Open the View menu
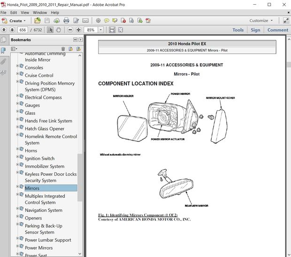 point(25,13)
